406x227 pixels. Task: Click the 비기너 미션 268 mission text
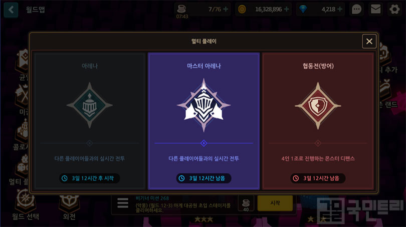click(152, 198)
